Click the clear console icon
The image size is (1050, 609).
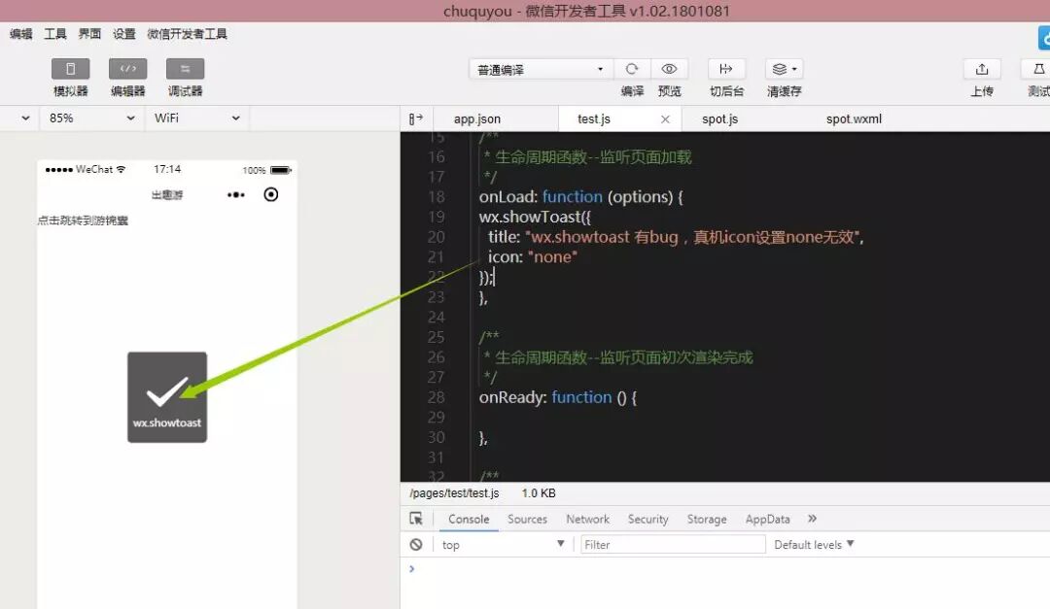tap(416, 544)
